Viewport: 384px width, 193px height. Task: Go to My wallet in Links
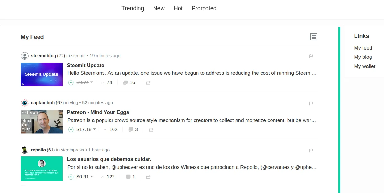point(365,66)
